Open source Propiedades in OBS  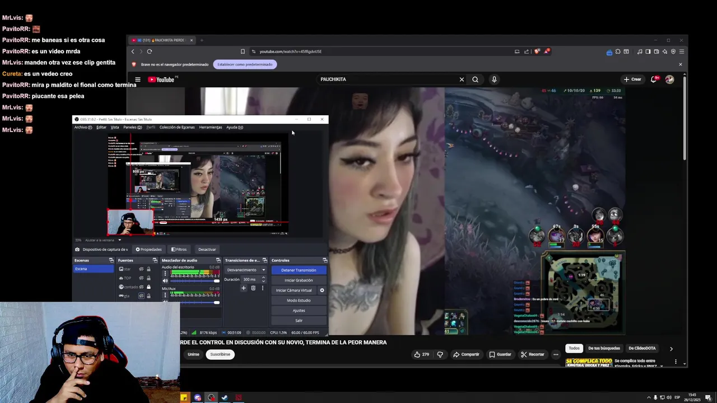[148, 250]
